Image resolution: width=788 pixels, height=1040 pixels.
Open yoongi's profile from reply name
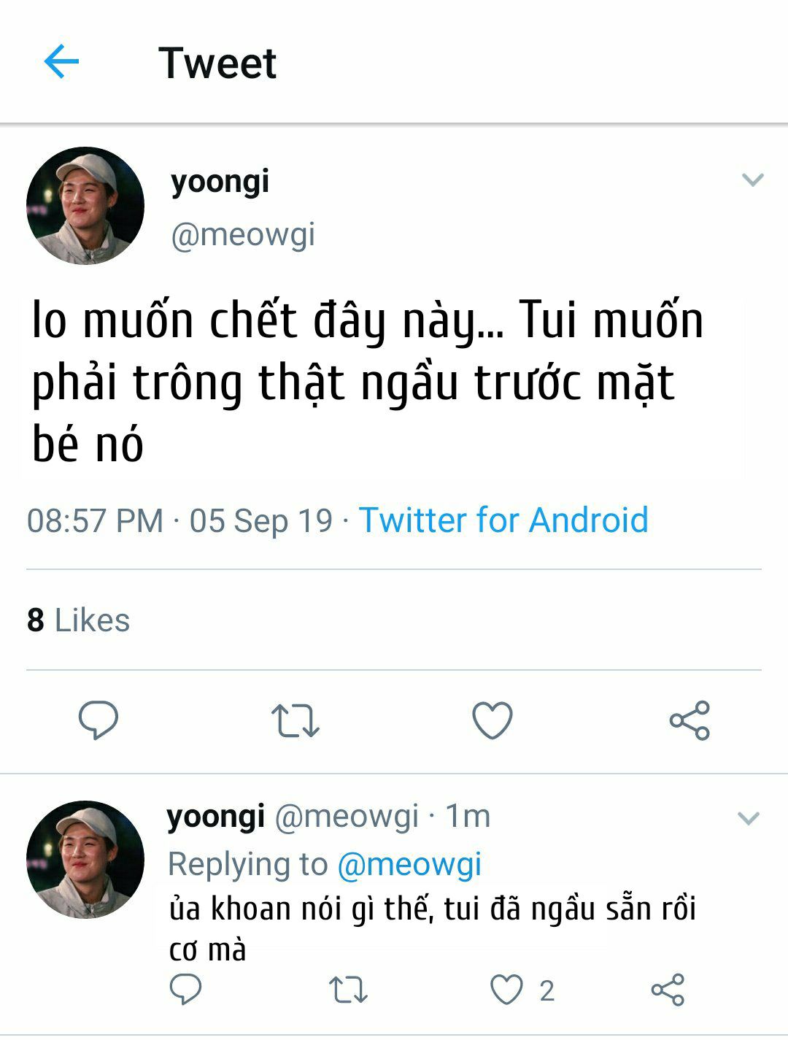[215, 816]
